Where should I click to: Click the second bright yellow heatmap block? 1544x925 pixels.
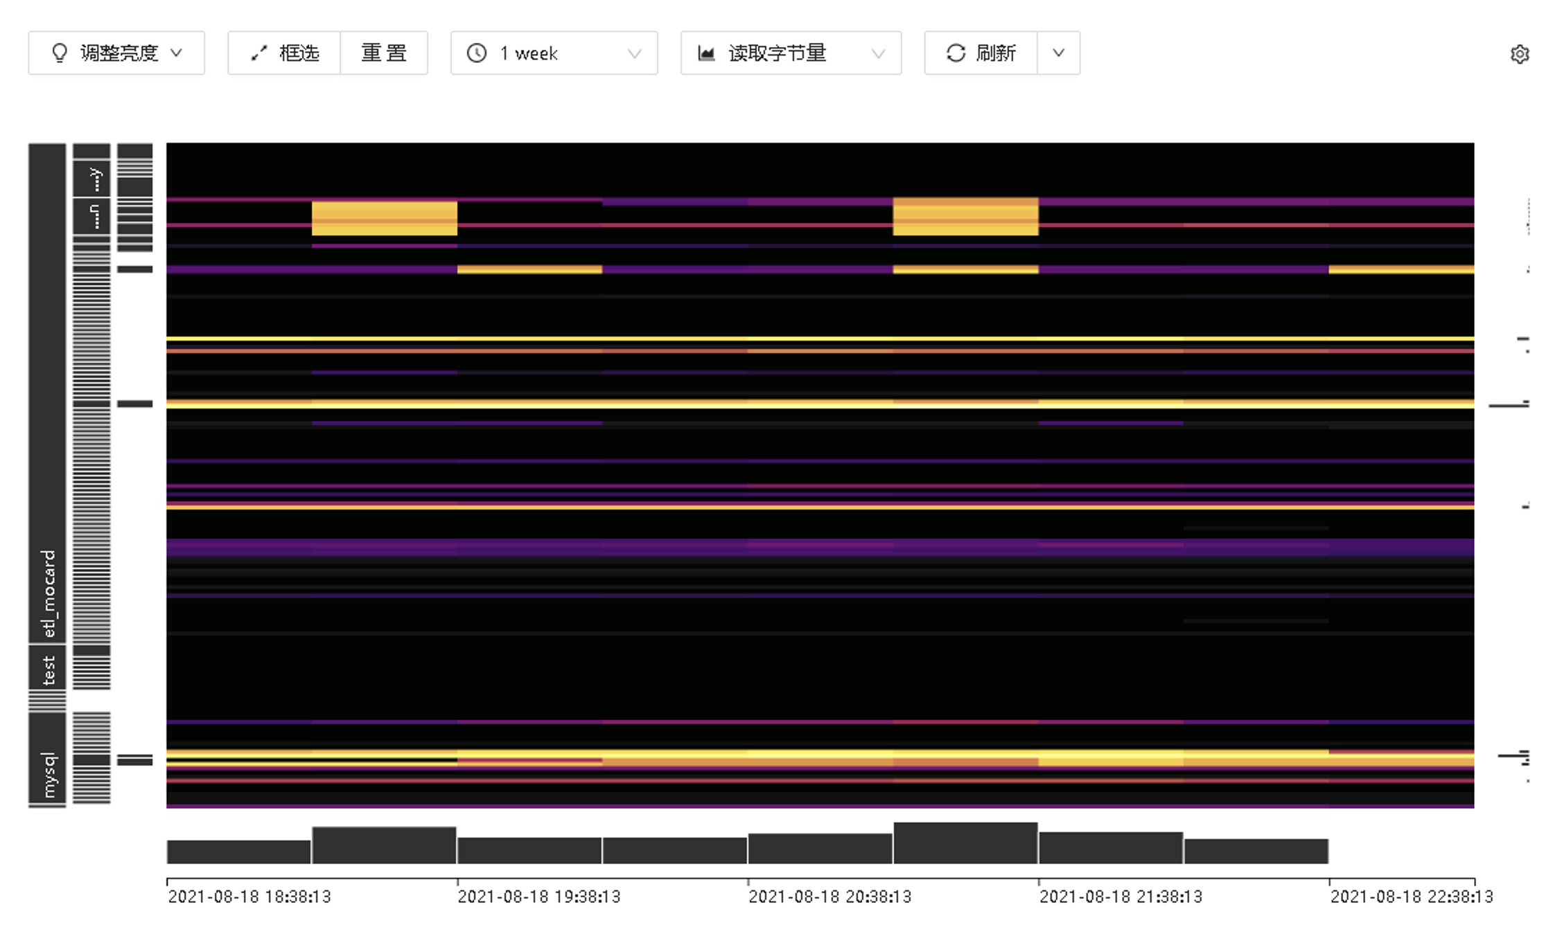click(965, 217)
